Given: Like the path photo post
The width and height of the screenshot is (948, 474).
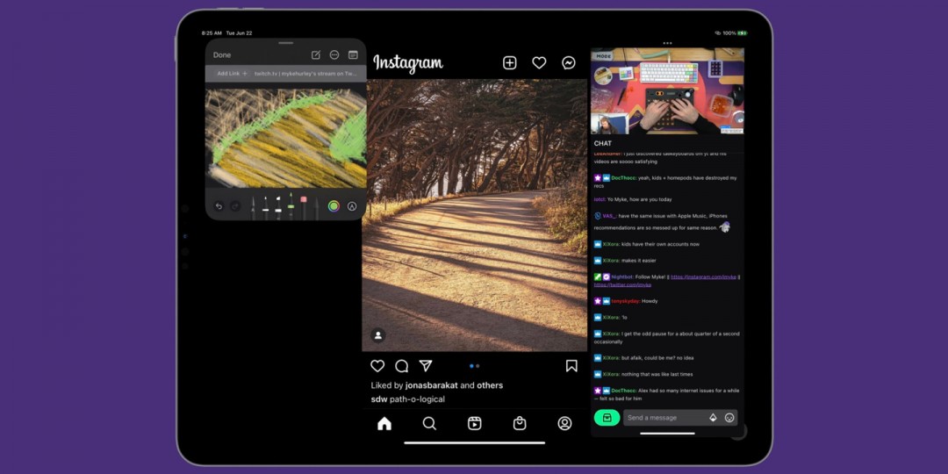Looking at the screenshot, I should (x=377, y=366).
